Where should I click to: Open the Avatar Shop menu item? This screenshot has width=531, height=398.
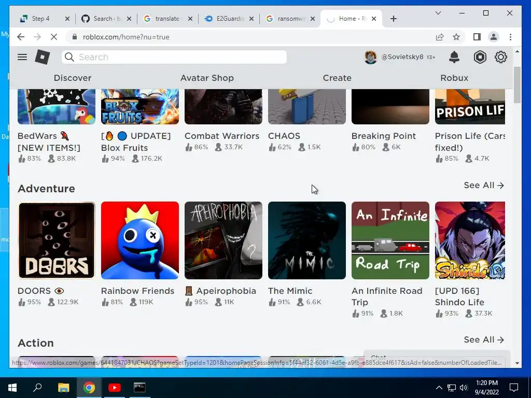coord(207,78)
